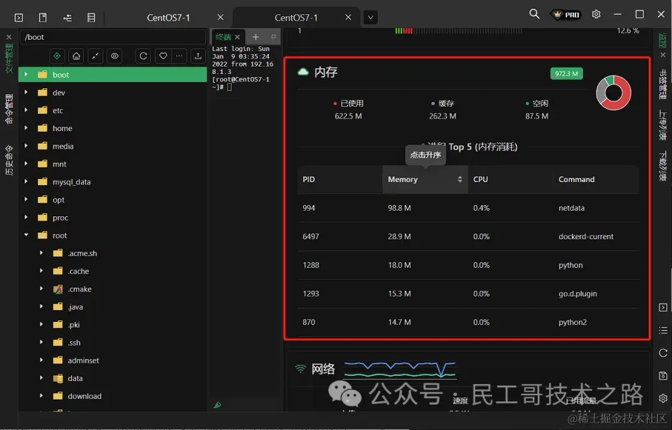Click the CPU usage bar meter

tap(458, 31)
